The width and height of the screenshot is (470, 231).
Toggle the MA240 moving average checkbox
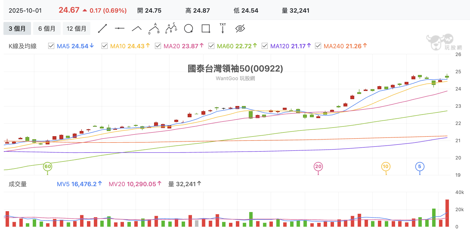click(x=318, y=46)
